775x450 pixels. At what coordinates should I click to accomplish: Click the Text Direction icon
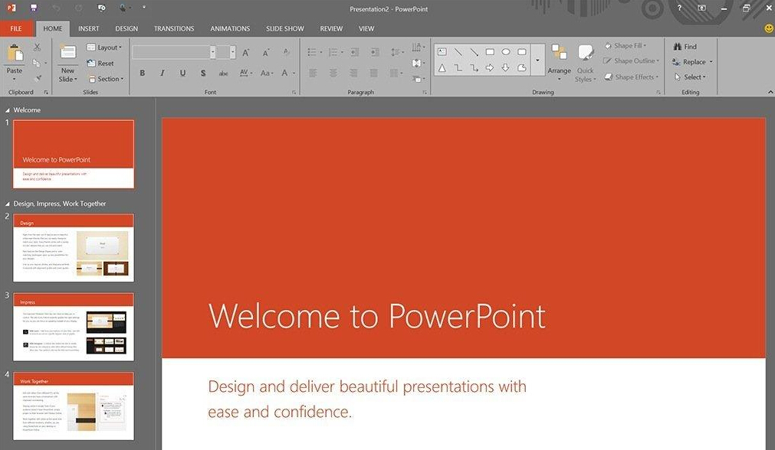(x=418, y=47)
